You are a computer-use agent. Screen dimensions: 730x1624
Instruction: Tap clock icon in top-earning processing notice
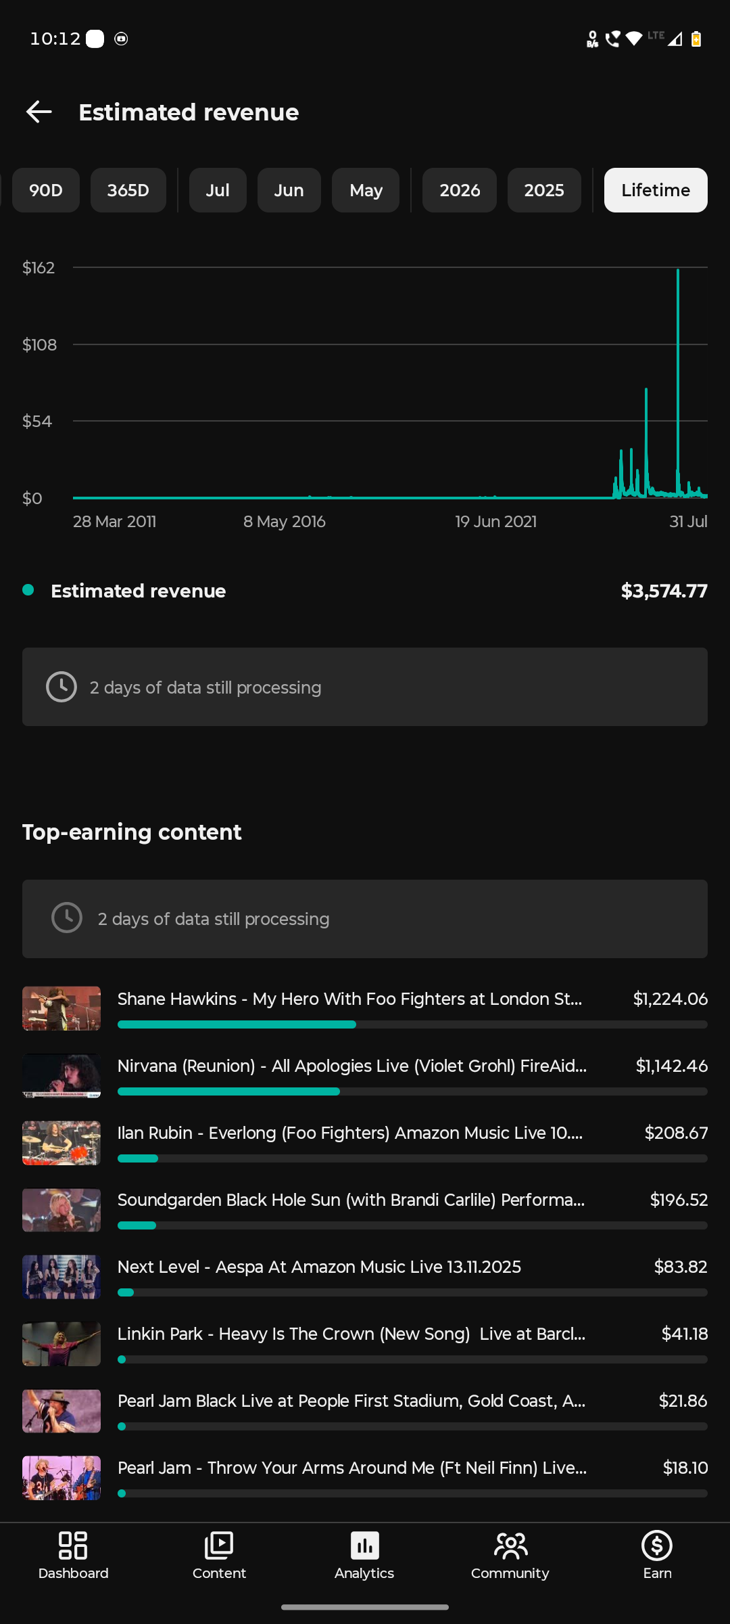point(67,918)
